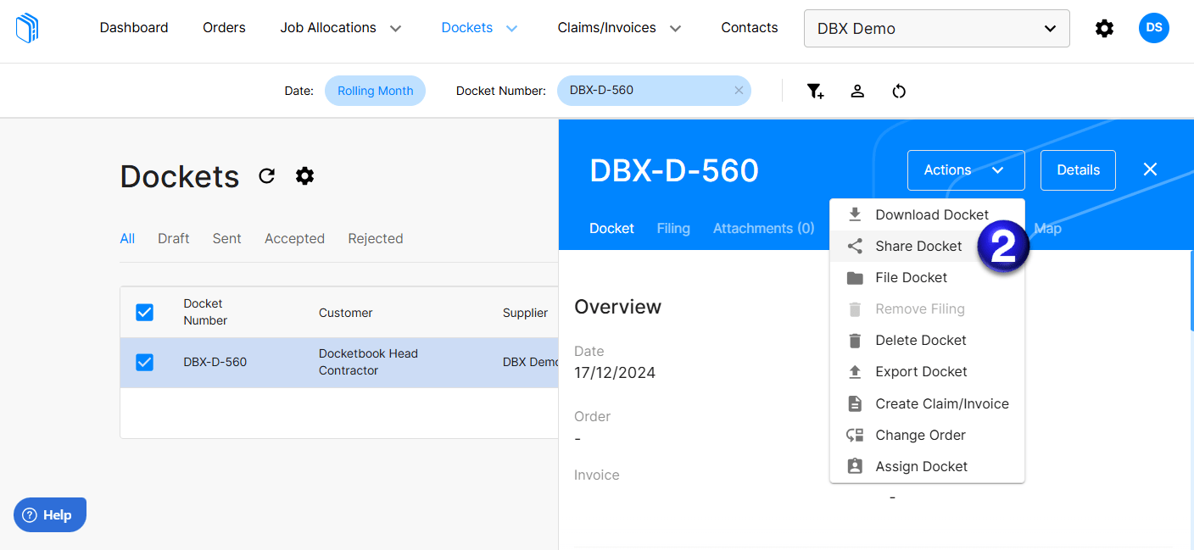The height and width of the screenshot is (550, 1194).
Task: Click the DS user avatar
Action: coord(1153,27)
